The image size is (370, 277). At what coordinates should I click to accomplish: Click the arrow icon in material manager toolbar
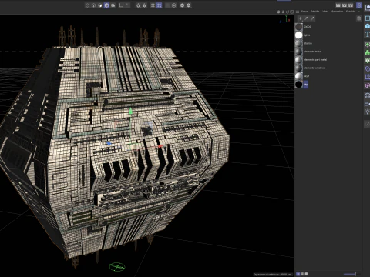(x=306, y=18)
